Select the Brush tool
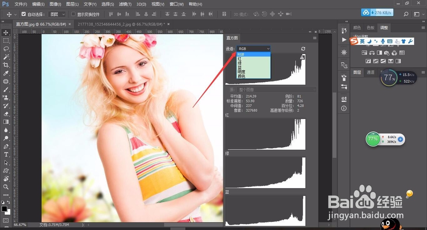The image size is (427, 230). tap(6, 90)
